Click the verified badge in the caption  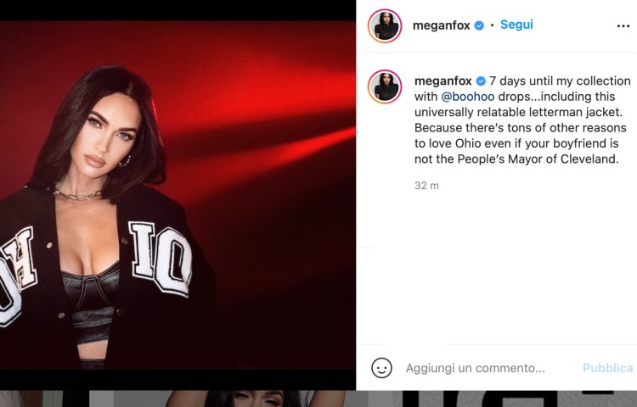click(481, 81)
